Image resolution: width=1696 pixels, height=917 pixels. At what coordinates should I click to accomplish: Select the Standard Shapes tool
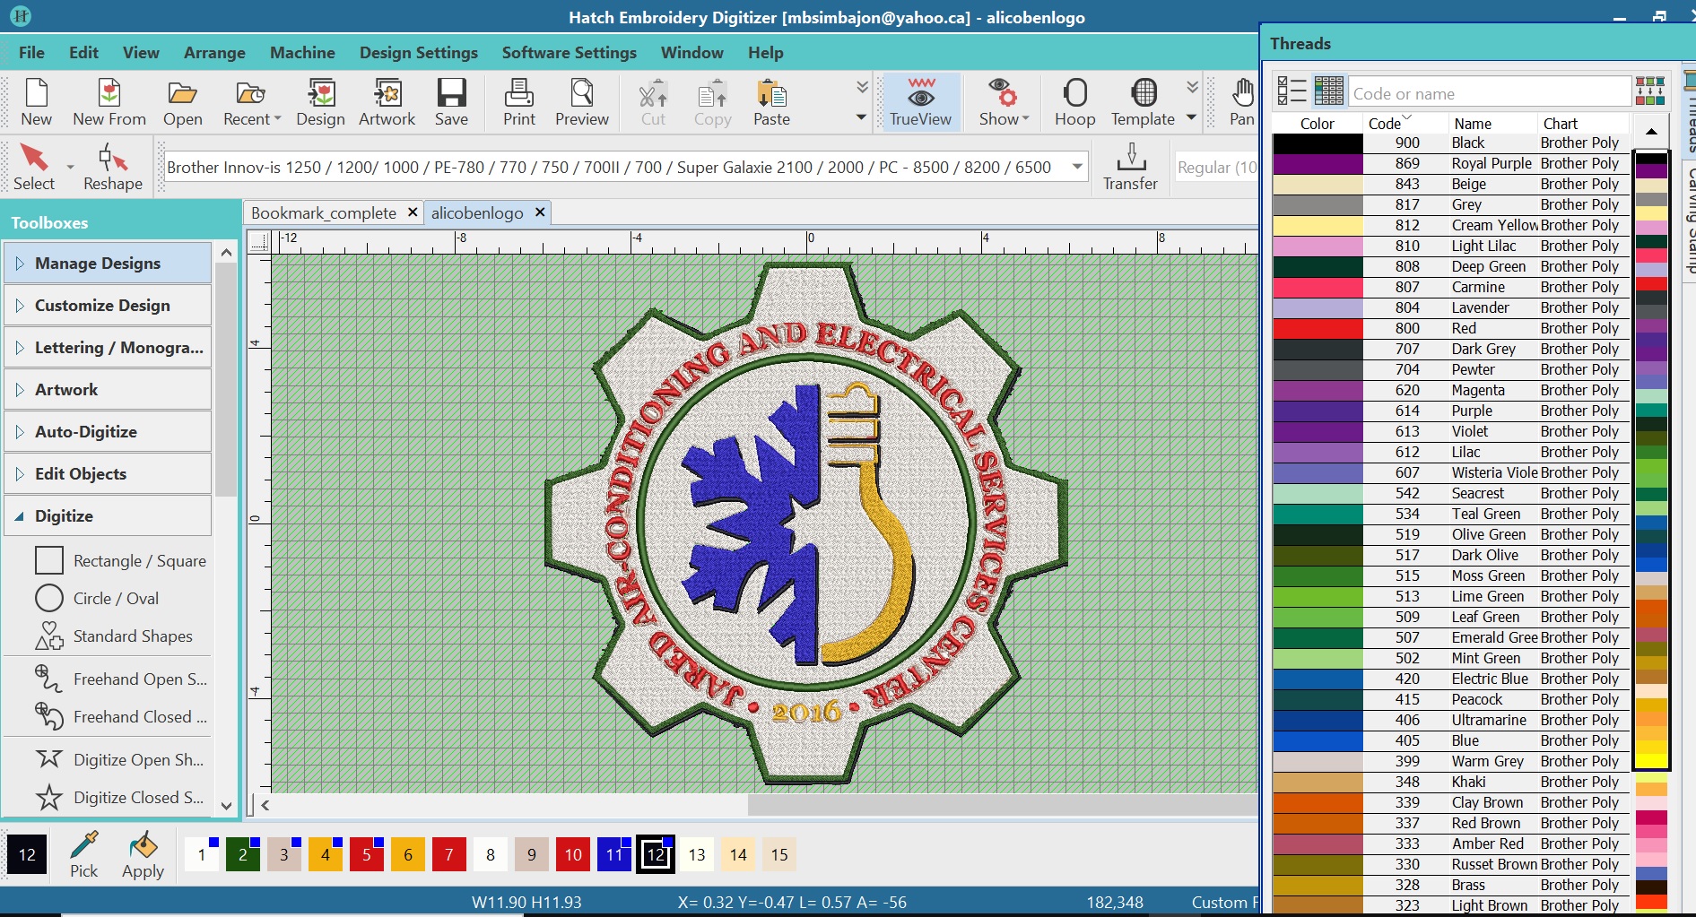[114, 636]
